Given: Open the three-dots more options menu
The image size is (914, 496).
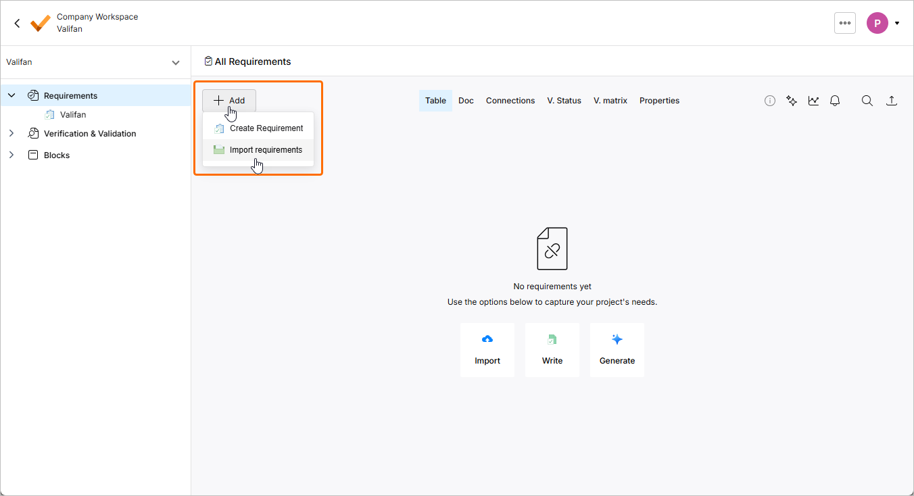Looking at the screenshot, I should click(x=845, y=23).
